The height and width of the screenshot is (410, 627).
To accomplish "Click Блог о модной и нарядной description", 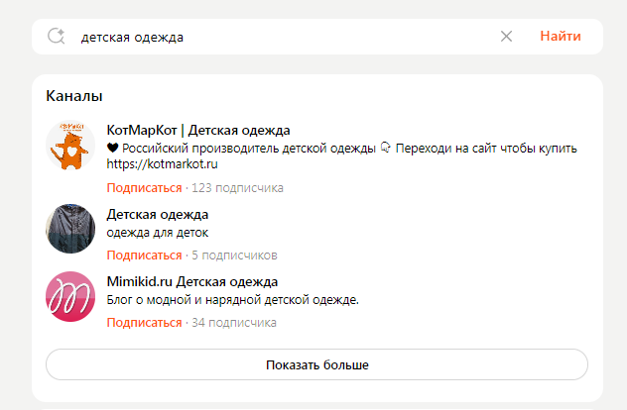I will (233, 300).
